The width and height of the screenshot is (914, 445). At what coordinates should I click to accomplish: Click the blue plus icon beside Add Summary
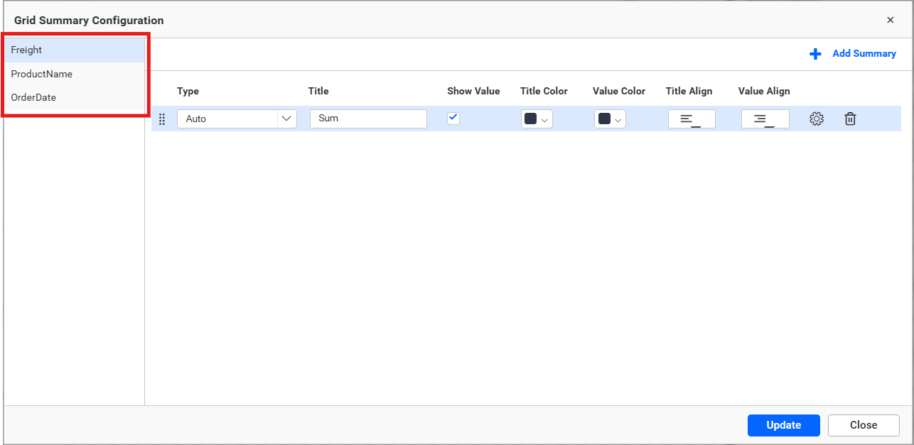click(815, 53)
